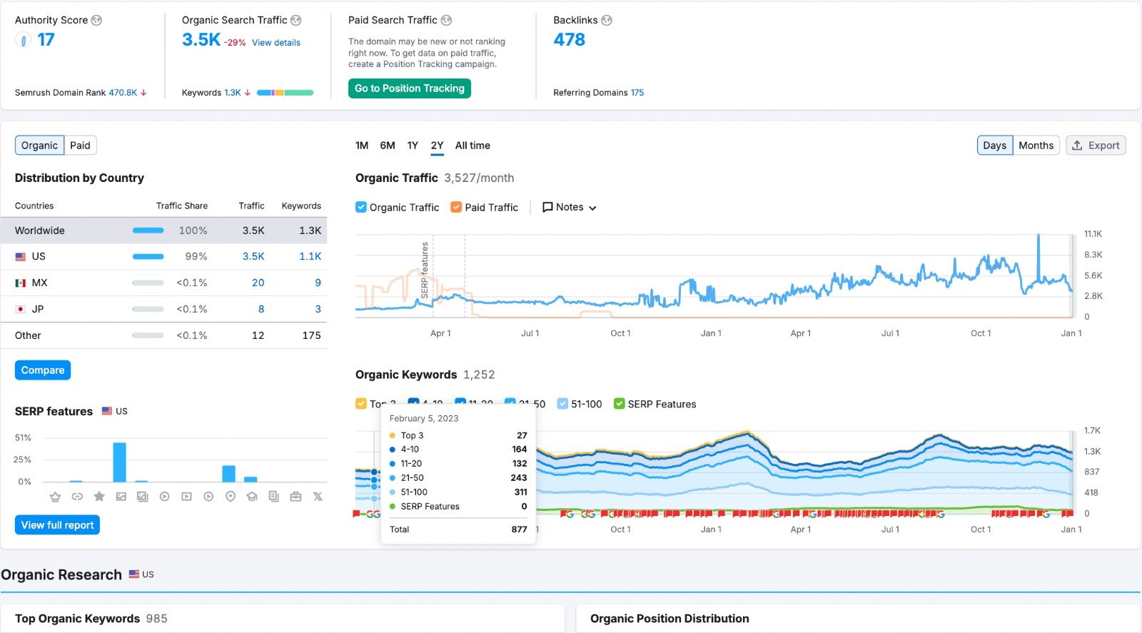Click the graduation cap knowledge panel icon

tap(252, 497)
